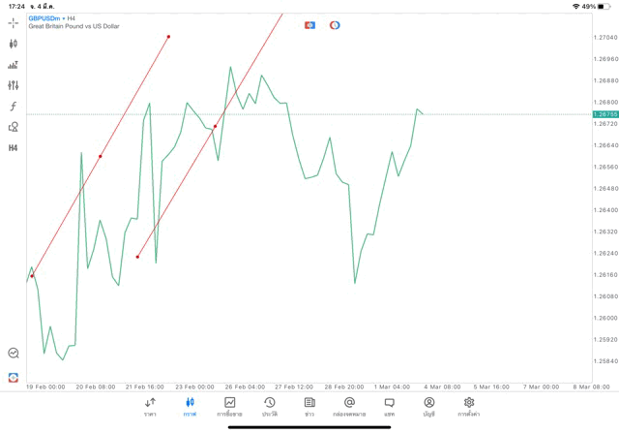Open the ประวัติ history tab

point(270,406)
